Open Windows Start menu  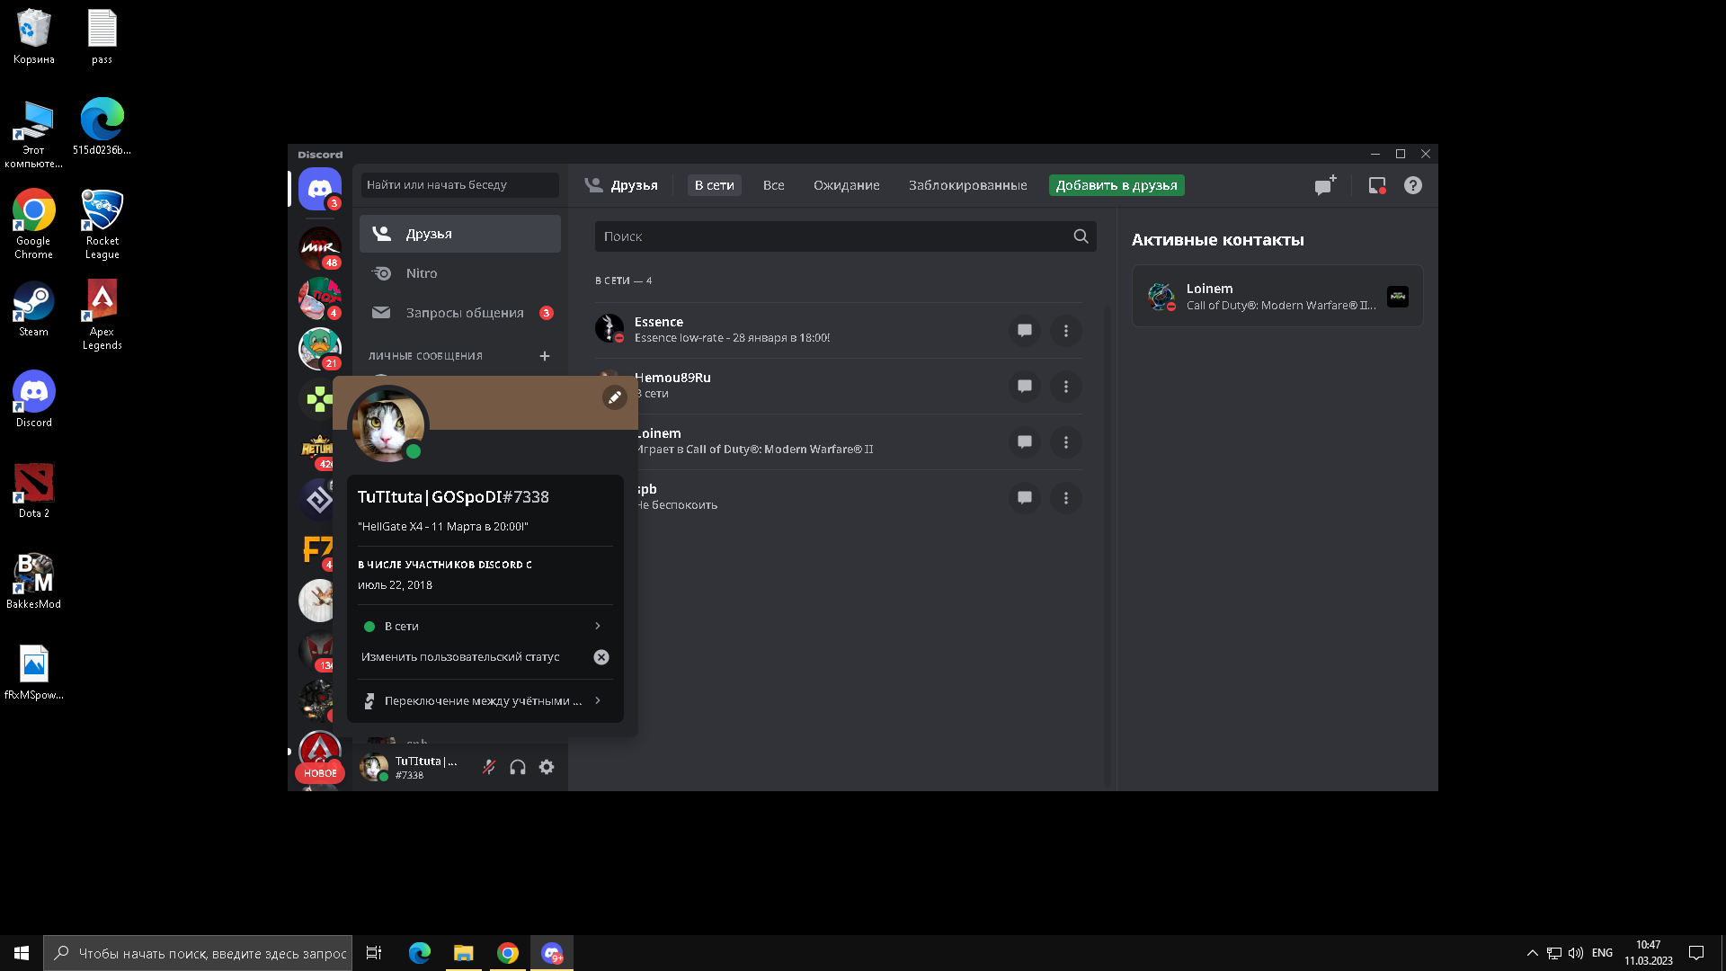coord(22,953)
